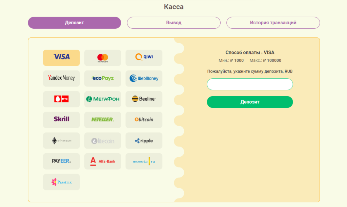Select Beeline payment method

(144, 99)
